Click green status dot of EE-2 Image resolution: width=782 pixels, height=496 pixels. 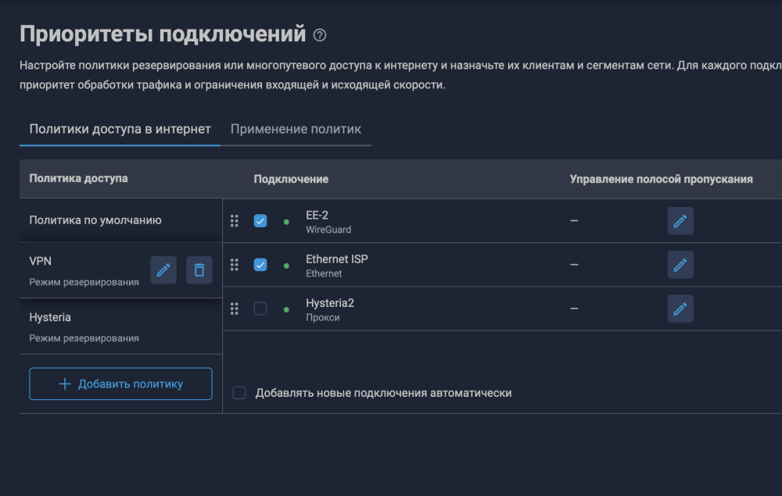coord(286,222)
